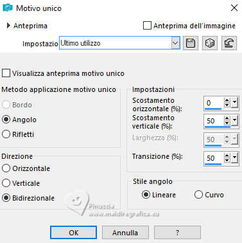Click the randomize parameters dice icon
The image size is (242, 243).
coord(210,43)
